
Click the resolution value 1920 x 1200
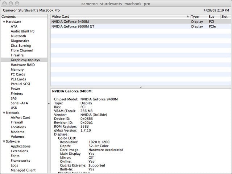99,142
